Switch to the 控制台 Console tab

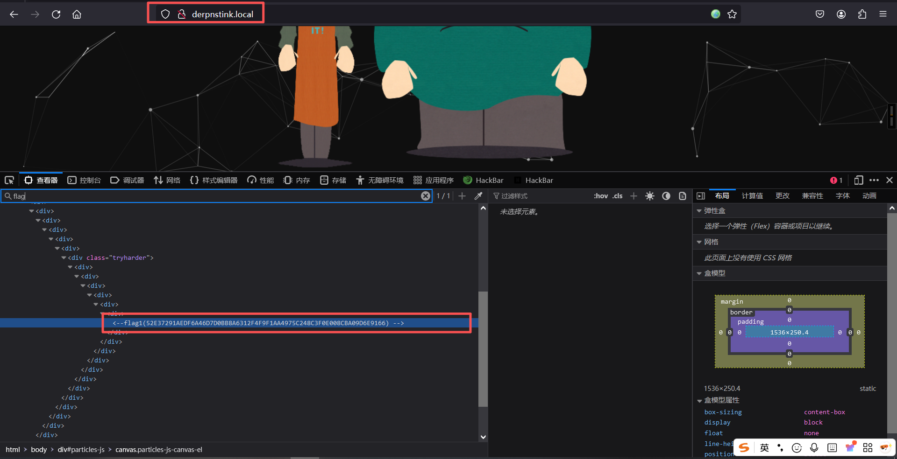point(84,180)
